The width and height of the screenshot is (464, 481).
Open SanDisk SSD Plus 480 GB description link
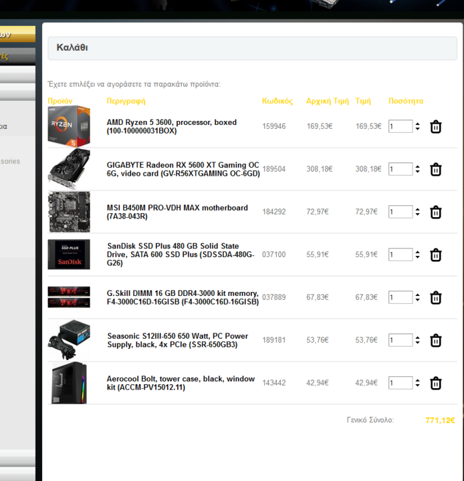181,255
